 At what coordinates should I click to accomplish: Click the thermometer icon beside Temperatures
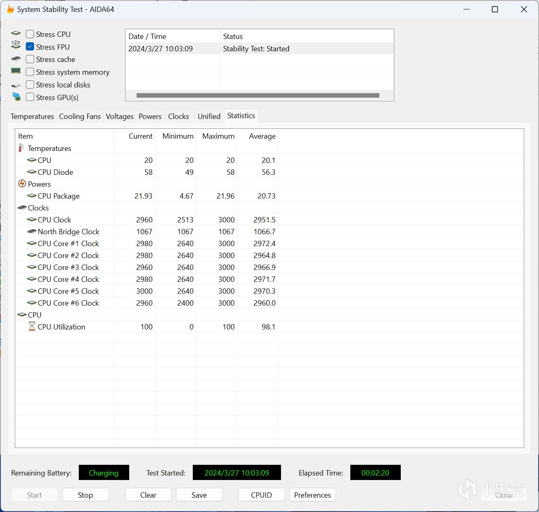pyautogui.click(x=21, y=148)
